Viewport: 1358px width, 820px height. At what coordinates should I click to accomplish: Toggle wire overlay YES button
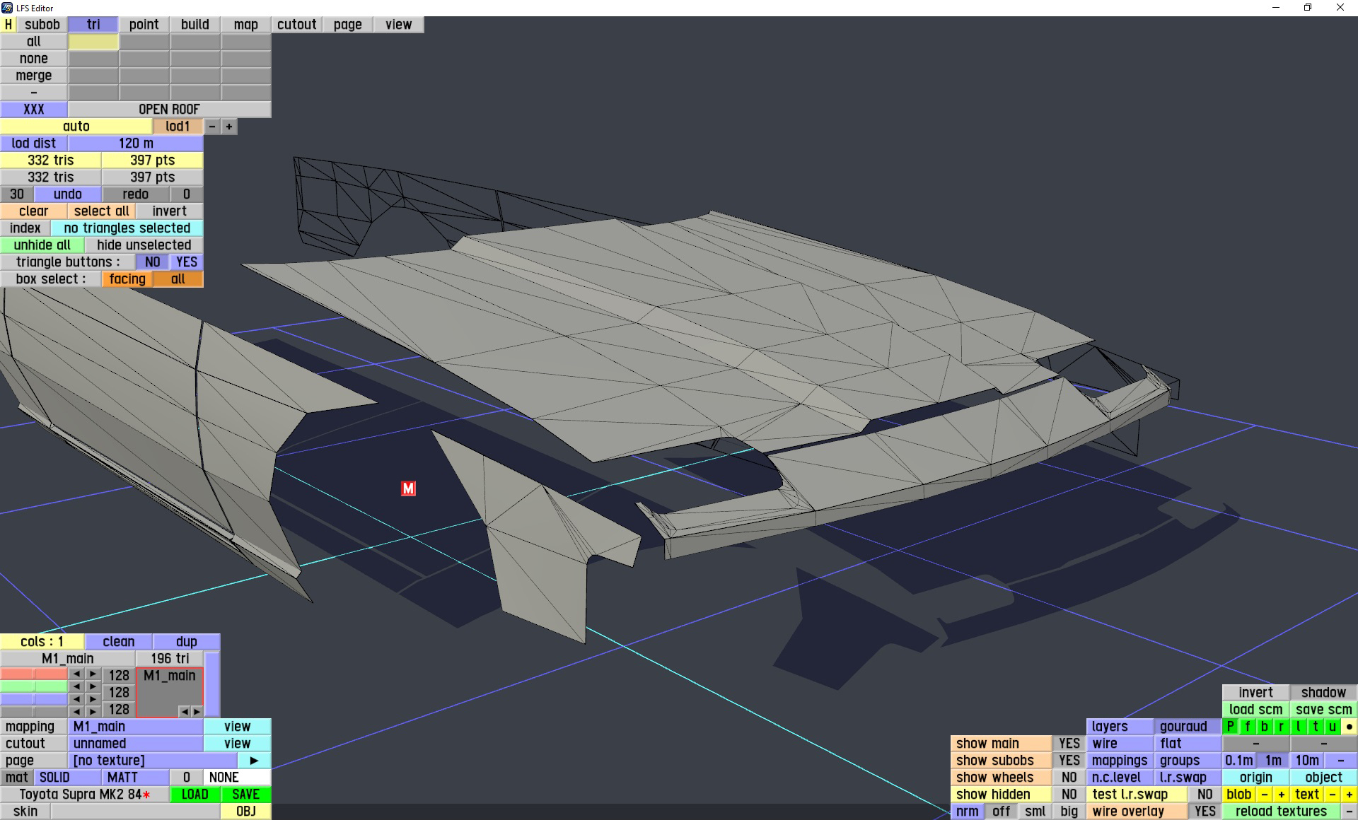coord(1205,811)
